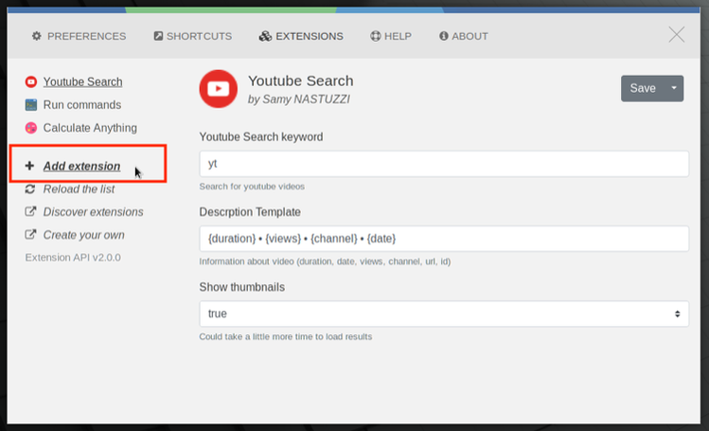Screen dimensions: 709x431
Task: Open the Shortcuts tab
Action: [x=192, y=36]
